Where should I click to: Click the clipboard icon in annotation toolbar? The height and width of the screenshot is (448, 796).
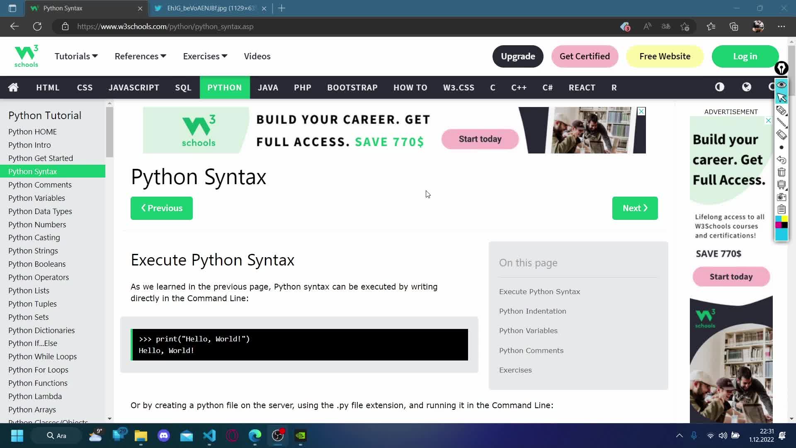pos(781,209)
